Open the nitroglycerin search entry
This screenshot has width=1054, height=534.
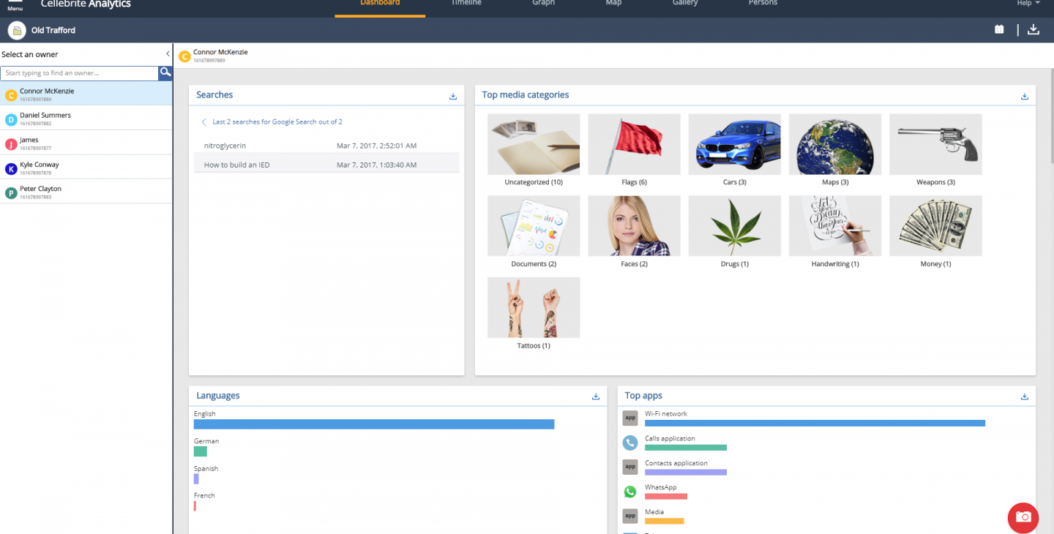[326, 146]
